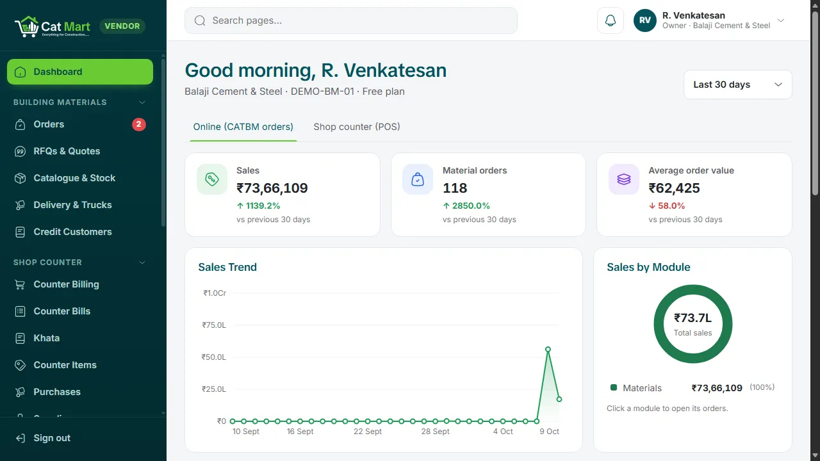Click the Sales Trend heading
Screen dimensions: 820x461
pyautogui.click(x=227, y=267)
